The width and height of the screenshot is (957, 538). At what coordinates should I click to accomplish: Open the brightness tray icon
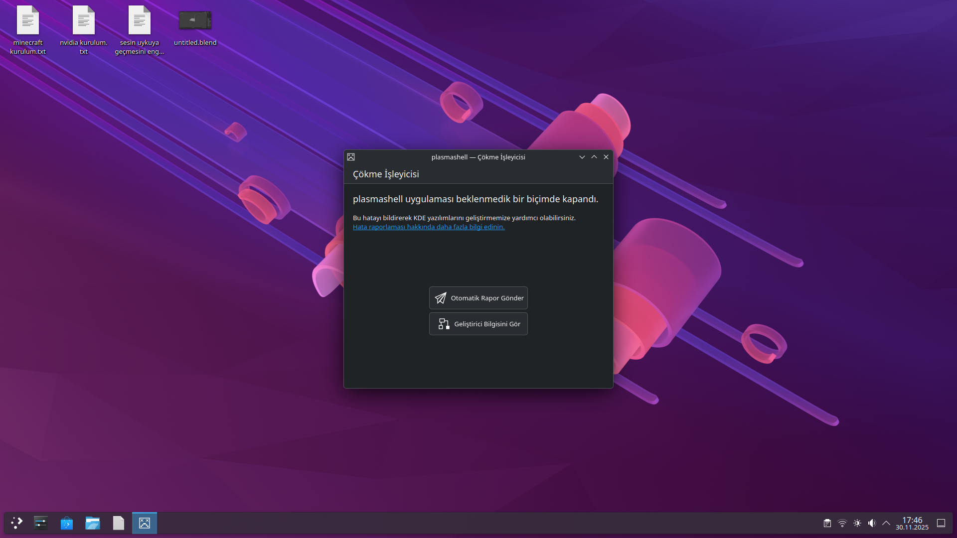857,523
